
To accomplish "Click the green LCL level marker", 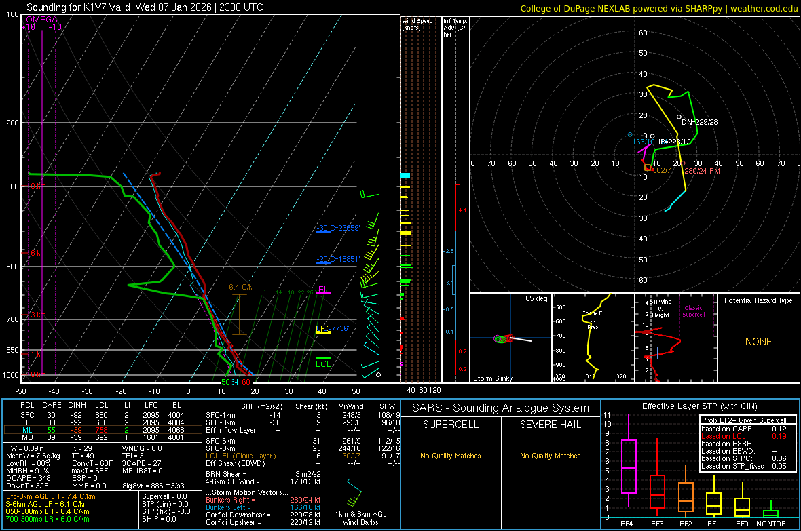I will coord(323,363).
